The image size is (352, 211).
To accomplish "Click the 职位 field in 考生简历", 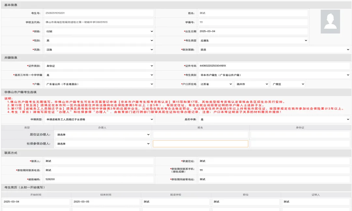I will (x=246, y=202).
